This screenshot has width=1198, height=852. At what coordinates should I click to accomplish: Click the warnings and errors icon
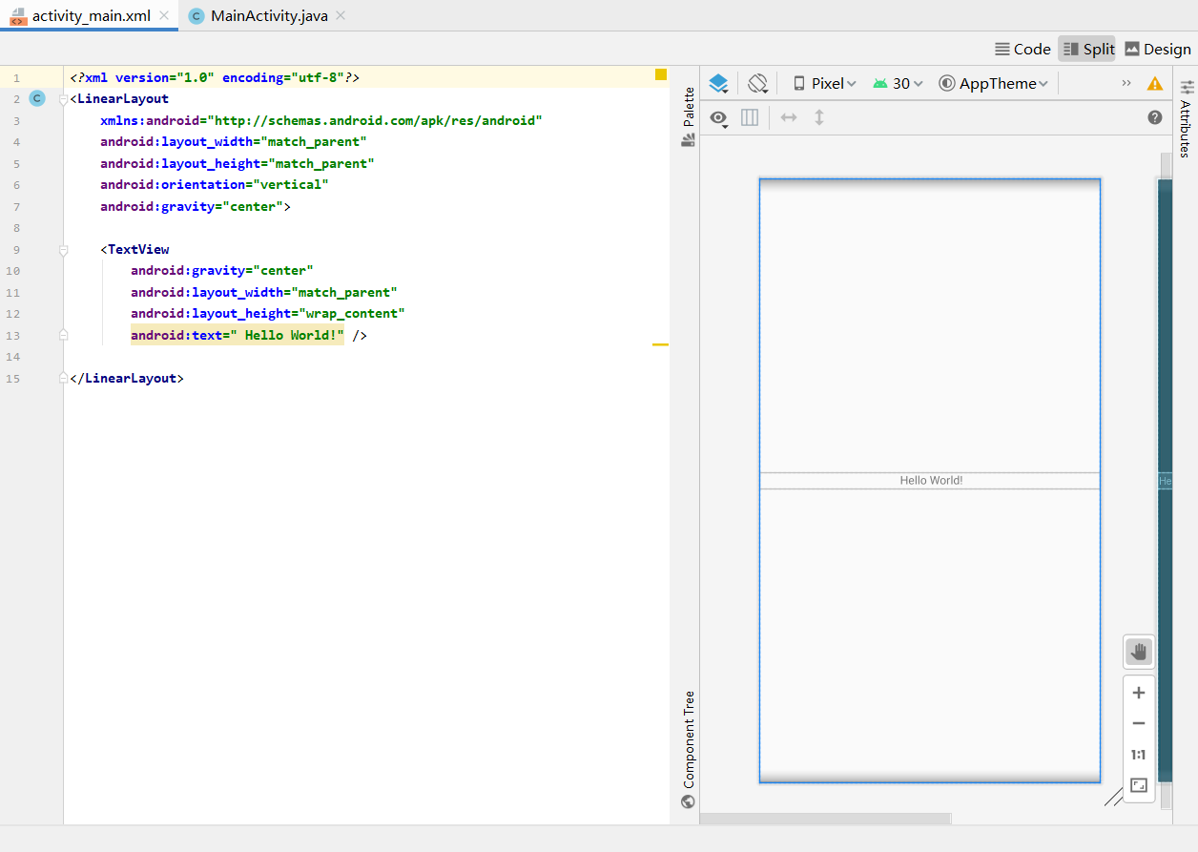1154,83
